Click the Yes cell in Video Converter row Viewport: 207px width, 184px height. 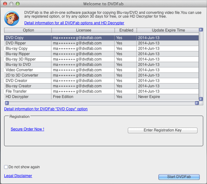click(x=125, y=70)
